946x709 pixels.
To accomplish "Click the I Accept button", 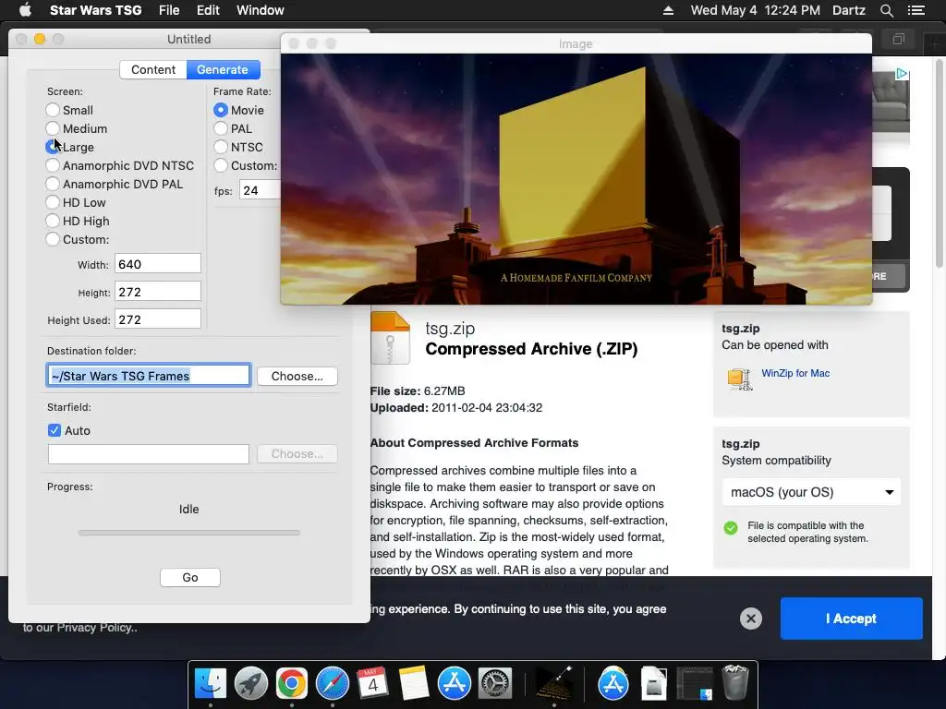I will tap(851, 619).
